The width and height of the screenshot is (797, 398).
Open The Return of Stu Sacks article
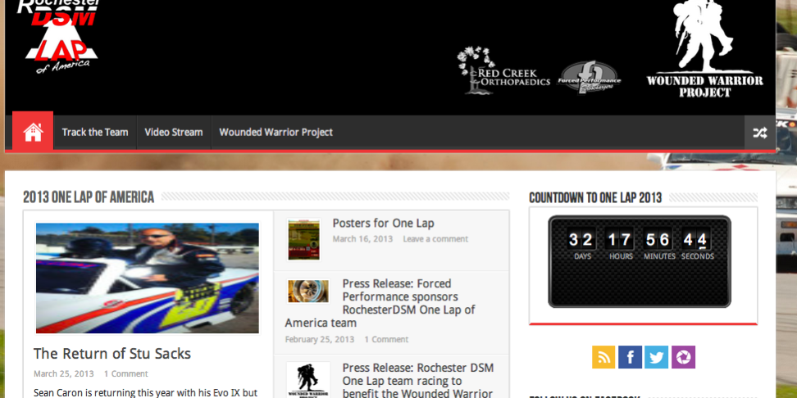[112, 354]
